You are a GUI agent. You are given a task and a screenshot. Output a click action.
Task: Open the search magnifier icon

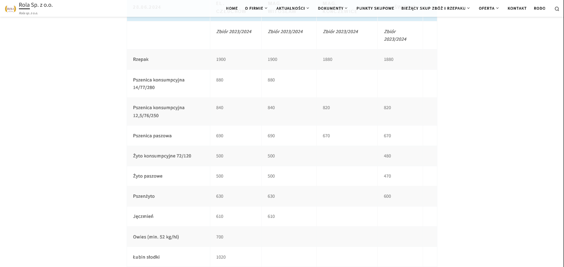(557, 8)
